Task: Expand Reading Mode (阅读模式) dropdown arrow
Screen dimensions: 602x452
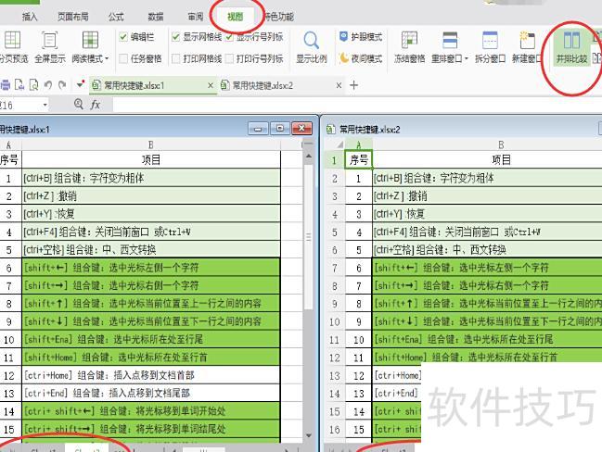Action: tap(107, 58)
